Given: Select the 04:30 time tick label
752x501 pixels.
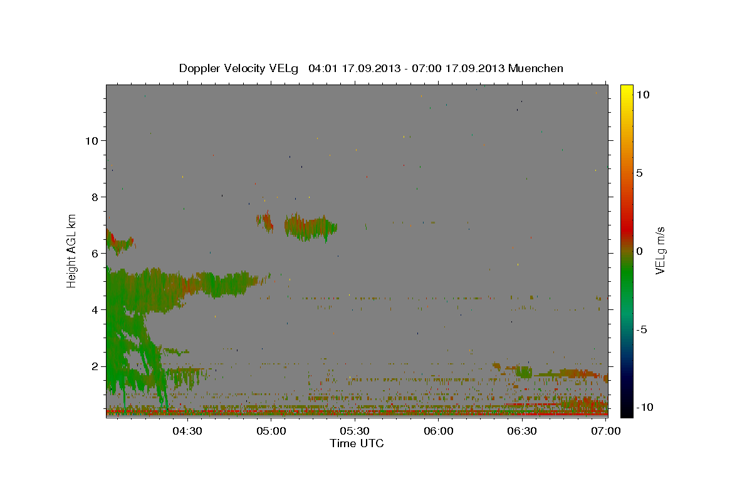Looking at the screenshot, I should point(187,431).
